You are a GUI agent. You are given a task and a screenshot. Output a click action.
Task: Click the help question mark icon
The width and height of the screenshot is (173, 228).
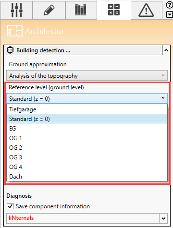pos(169,5)
